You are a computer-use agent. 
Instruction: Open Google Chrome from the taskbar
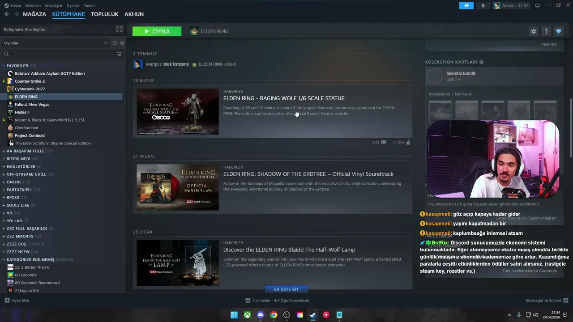tap(274, 315)
